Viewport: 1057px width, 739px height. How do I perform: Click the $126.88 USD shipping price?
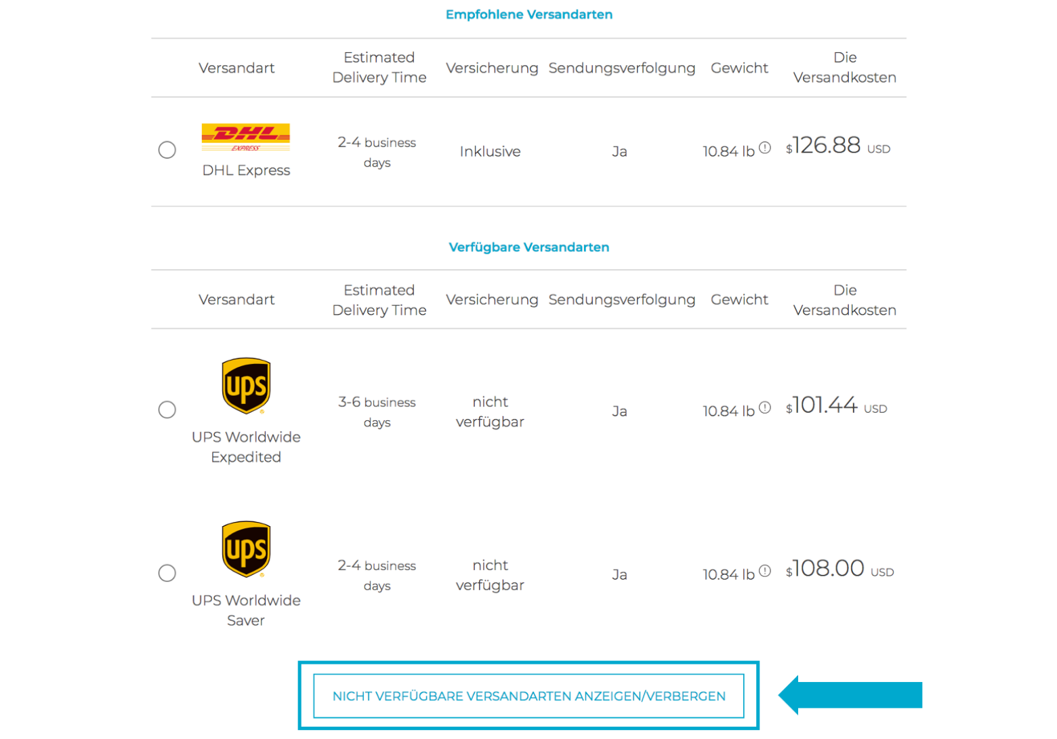point(838,145)
